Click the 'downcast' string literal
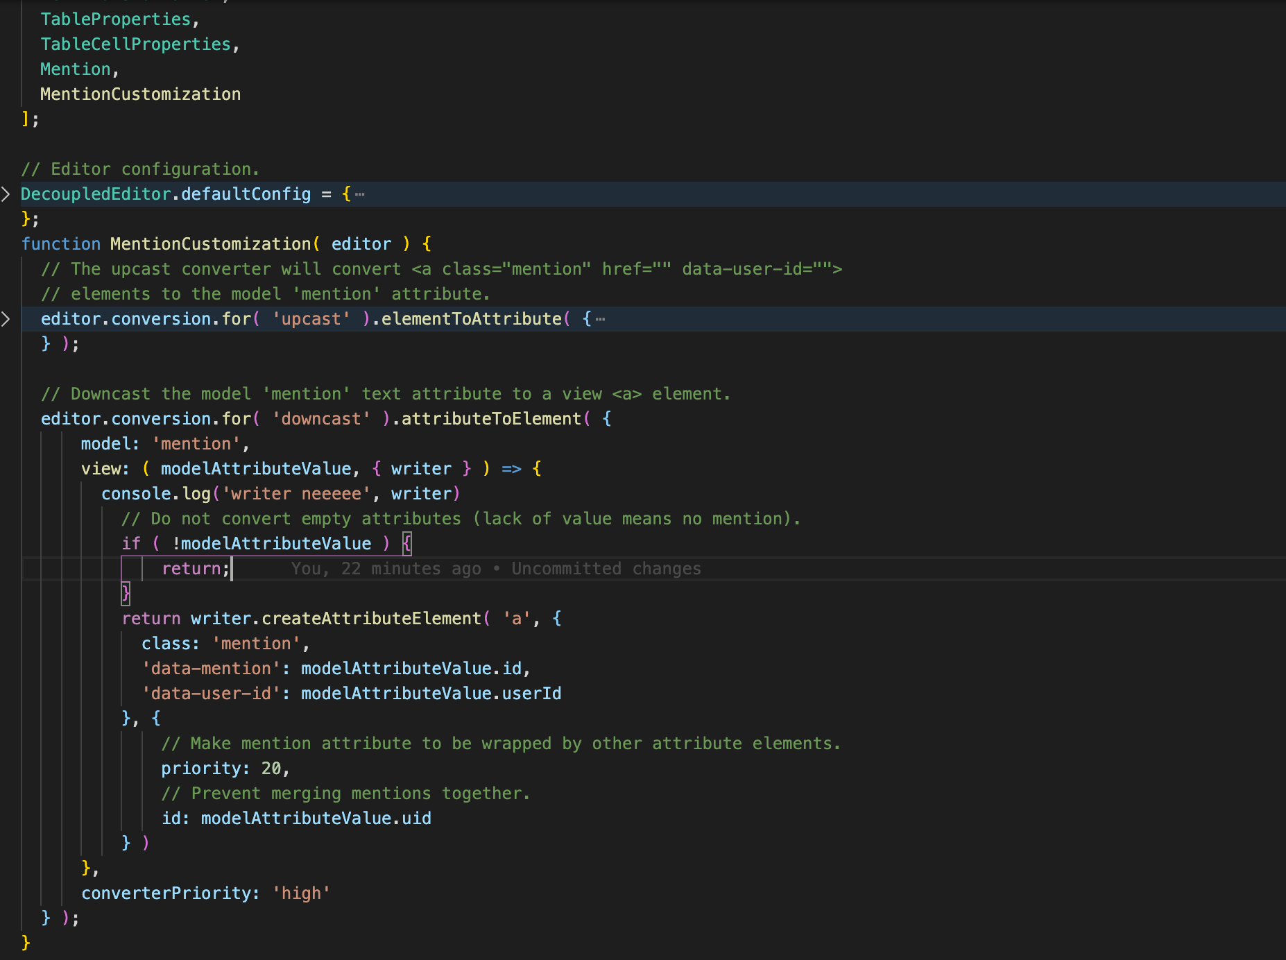Viewport: 1286px width, 960px height. (321, 419)
